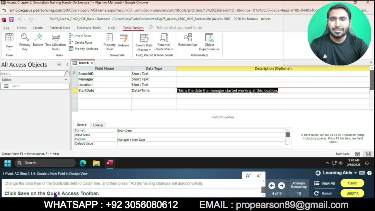Toggle the Property Sheet pane
The image size is (375, 211).
110,42
